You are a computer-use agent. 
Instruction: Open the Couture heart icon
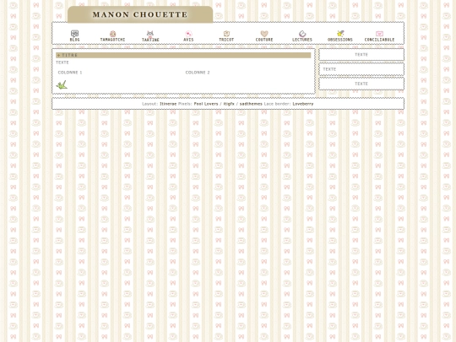[x=264, y=34]
